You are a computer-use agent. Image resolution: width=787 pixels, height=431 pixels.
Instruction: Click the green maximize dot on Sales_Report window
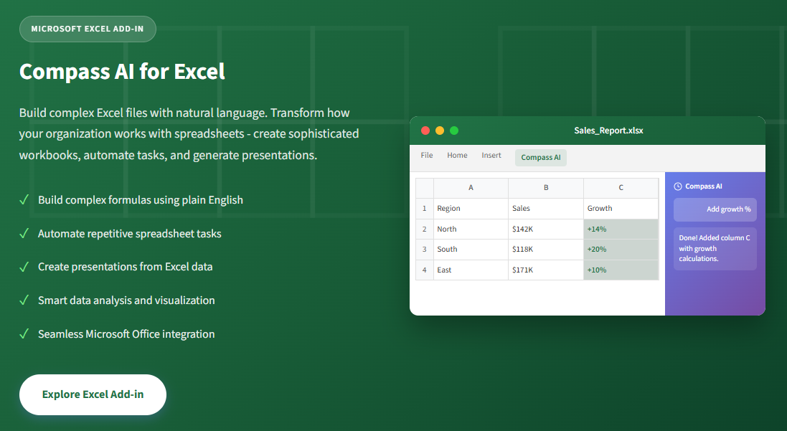454,131
